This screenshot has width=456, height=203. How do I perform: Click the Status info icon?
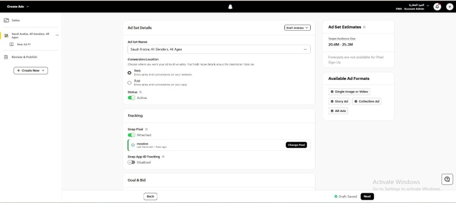pos(140,92)
